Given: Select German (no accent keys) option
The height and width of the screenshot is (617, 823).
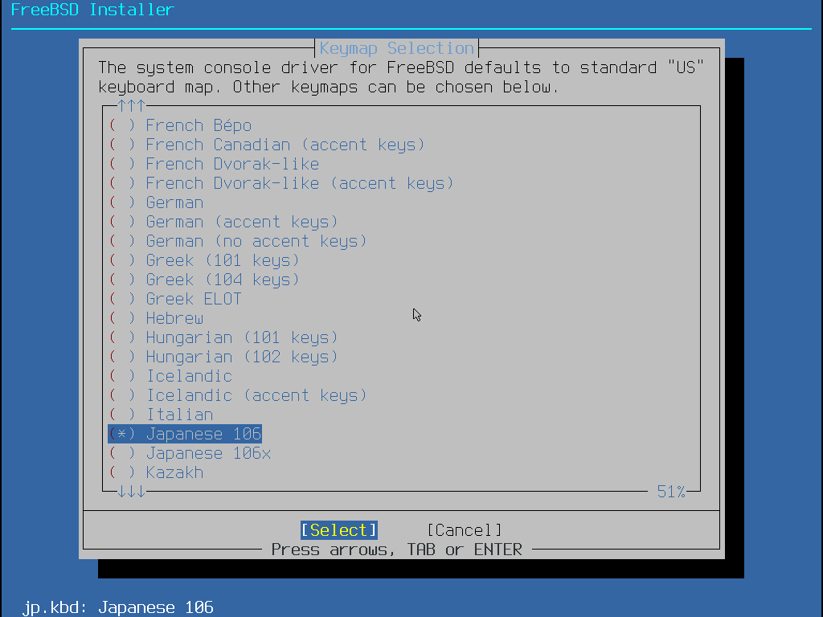Looking at the screenshot, I should point(238,241).
